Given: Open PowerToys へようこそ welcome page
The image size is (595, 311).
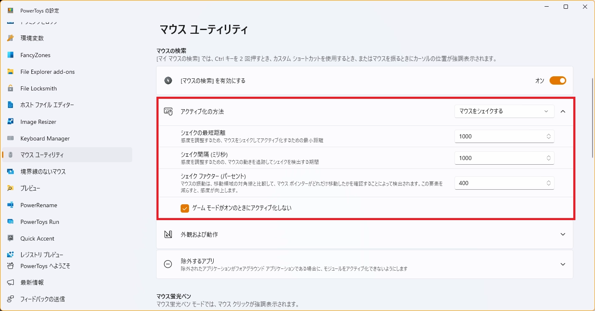Looking at the screenshot, I should (45, 266).
